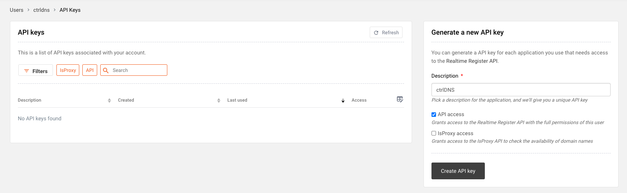627x193 pixels.
Task: Click the Refresh button
Action: tap(386, 32)
